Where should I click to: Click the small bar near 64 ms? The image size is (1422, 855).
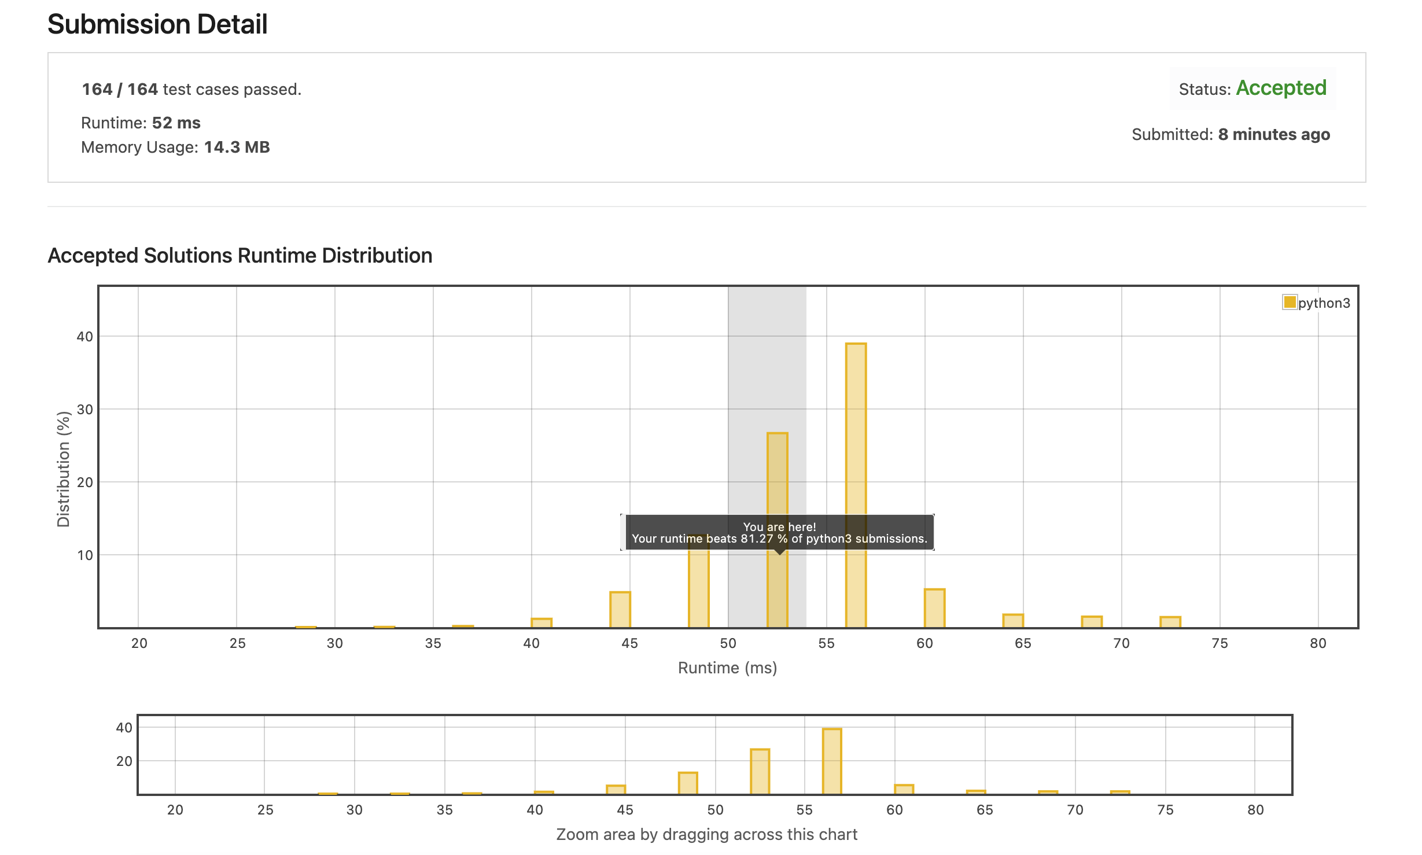[x=1013, y=621]
